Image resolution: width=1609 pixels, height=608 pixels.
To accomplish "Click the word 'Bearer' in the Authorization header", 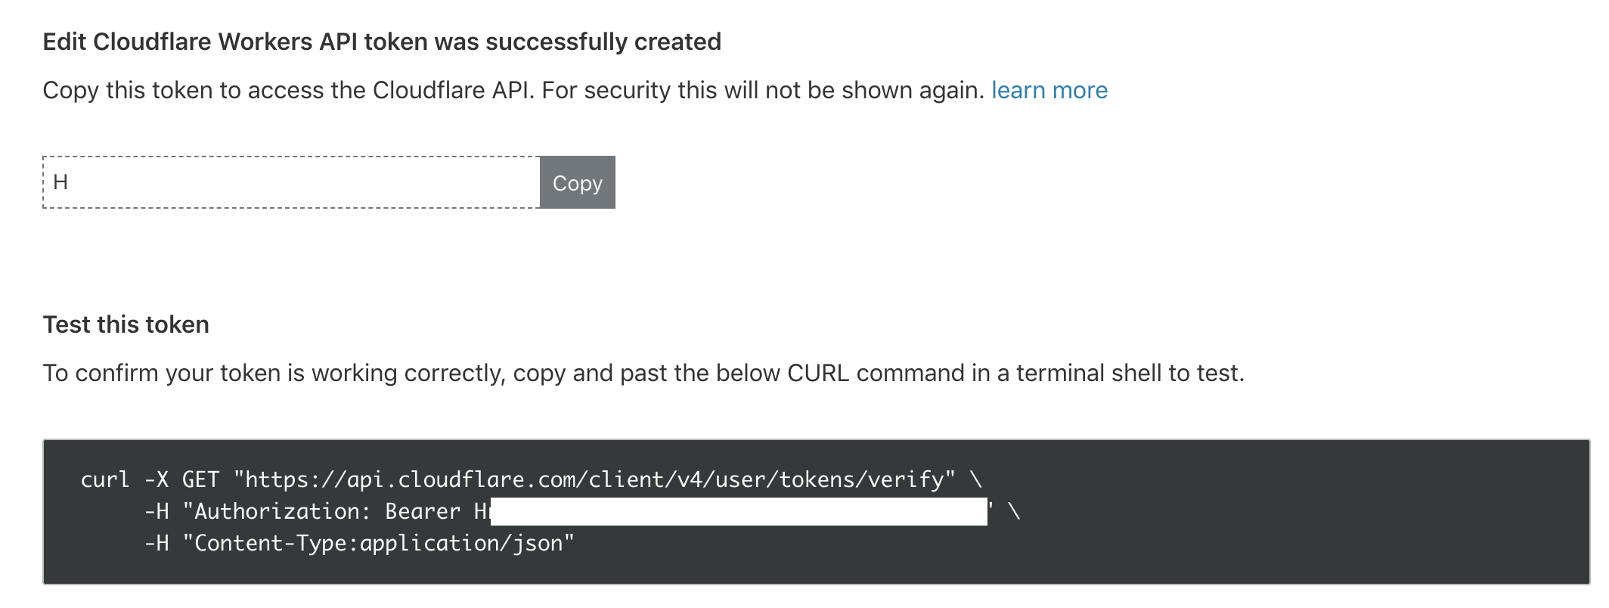I will (423, 512).
